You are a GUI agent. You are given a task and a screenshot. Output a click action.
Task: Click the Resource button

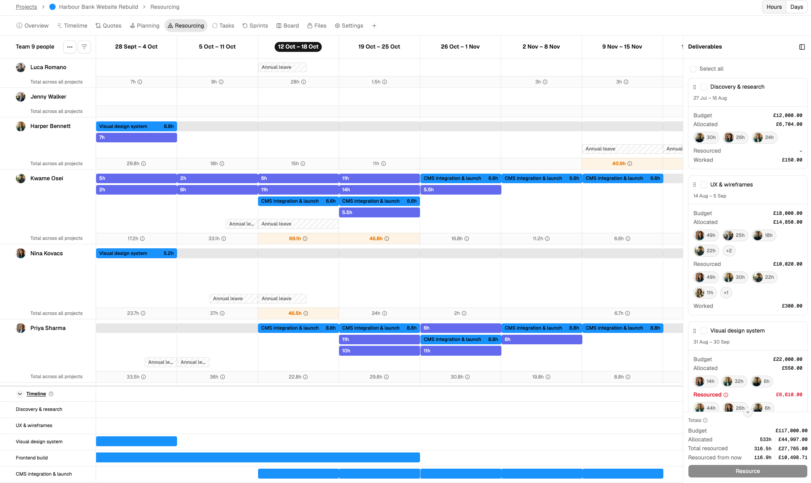[748, 471]
